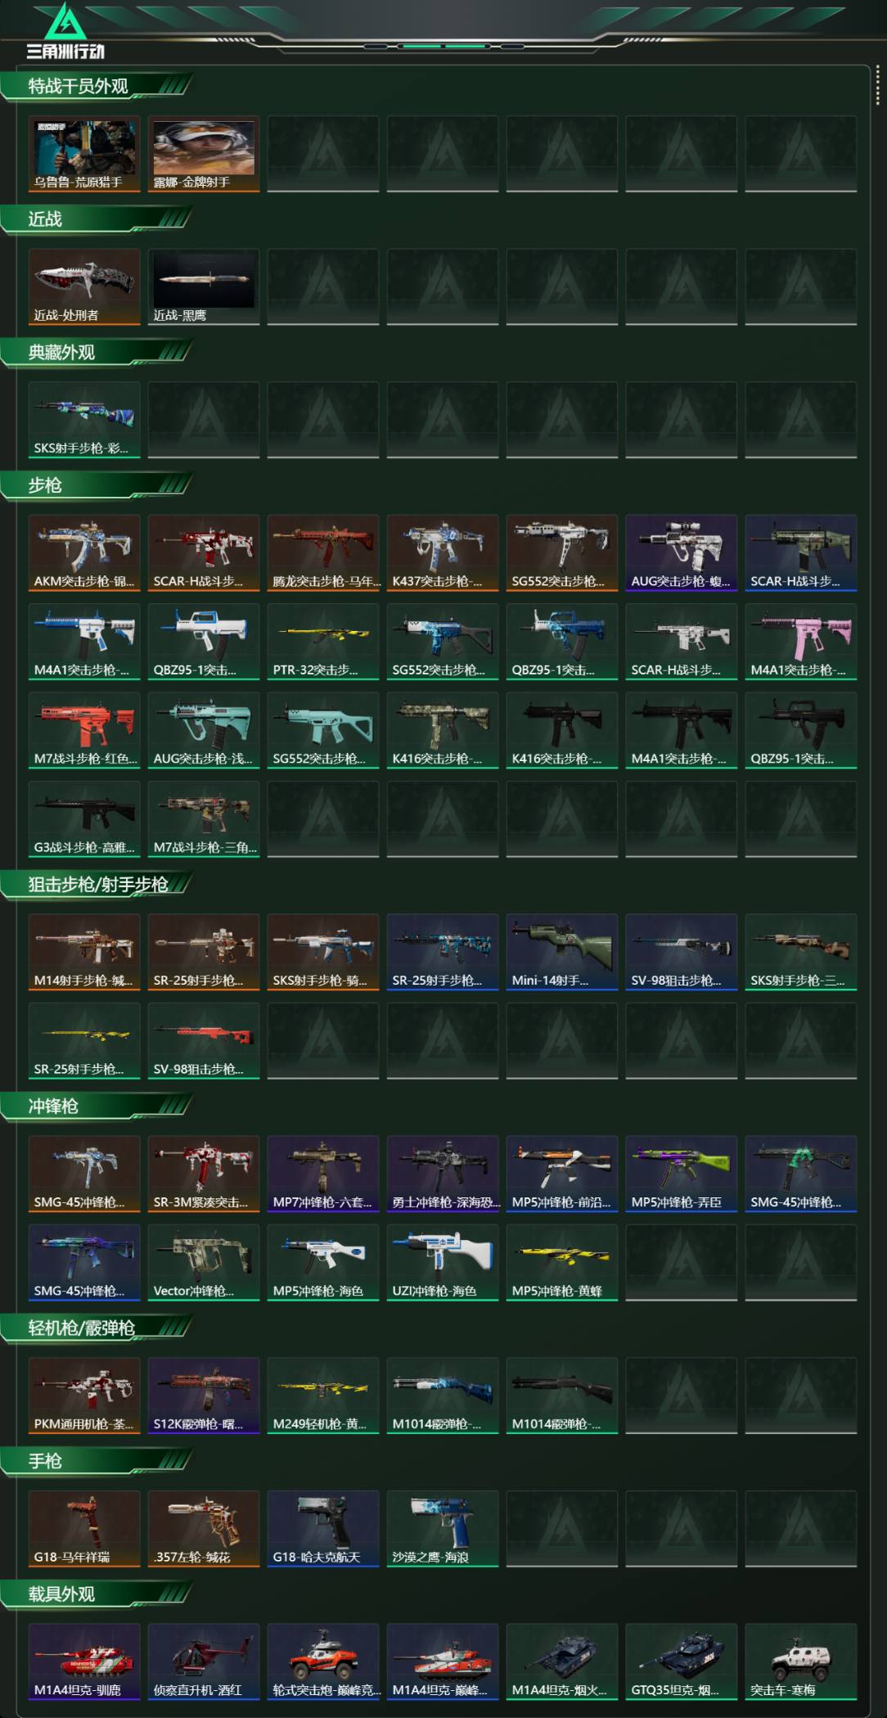Open the G3战斗步枪-高雅 item
Image resolution: width=887 pixels, height=1718 pixels.
[x=84, y=819]
